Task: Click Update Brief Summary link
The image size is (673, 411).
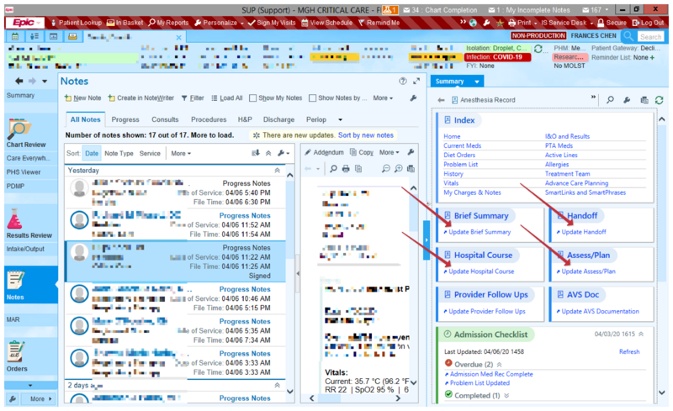Action: pos(480,232)
